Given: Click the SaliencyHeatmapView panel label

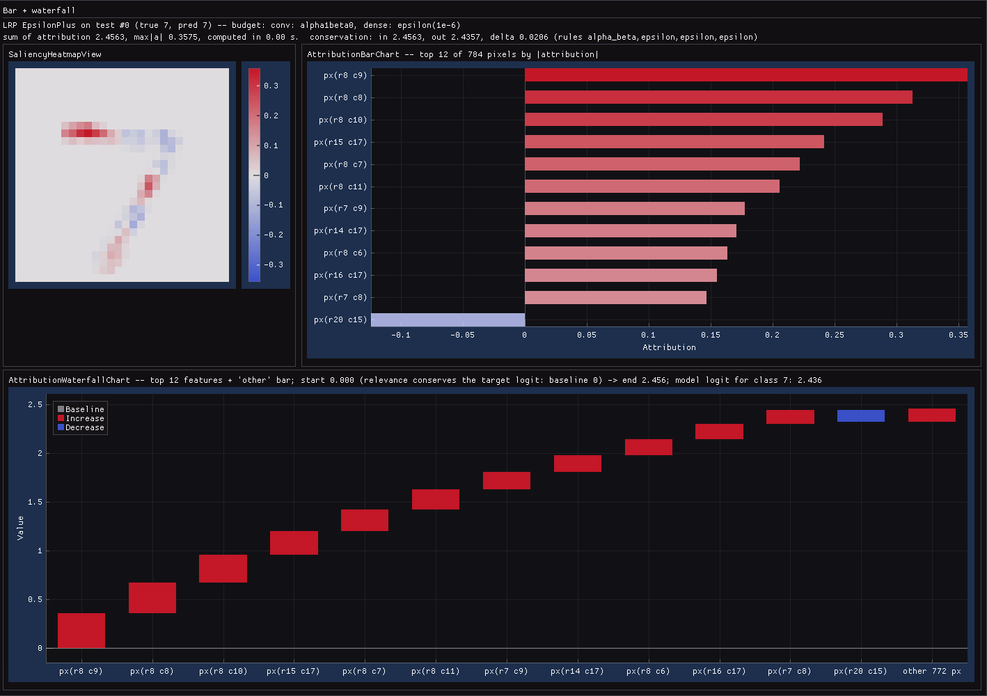Looking at the screenshot, I should click(x=55, y=54).
